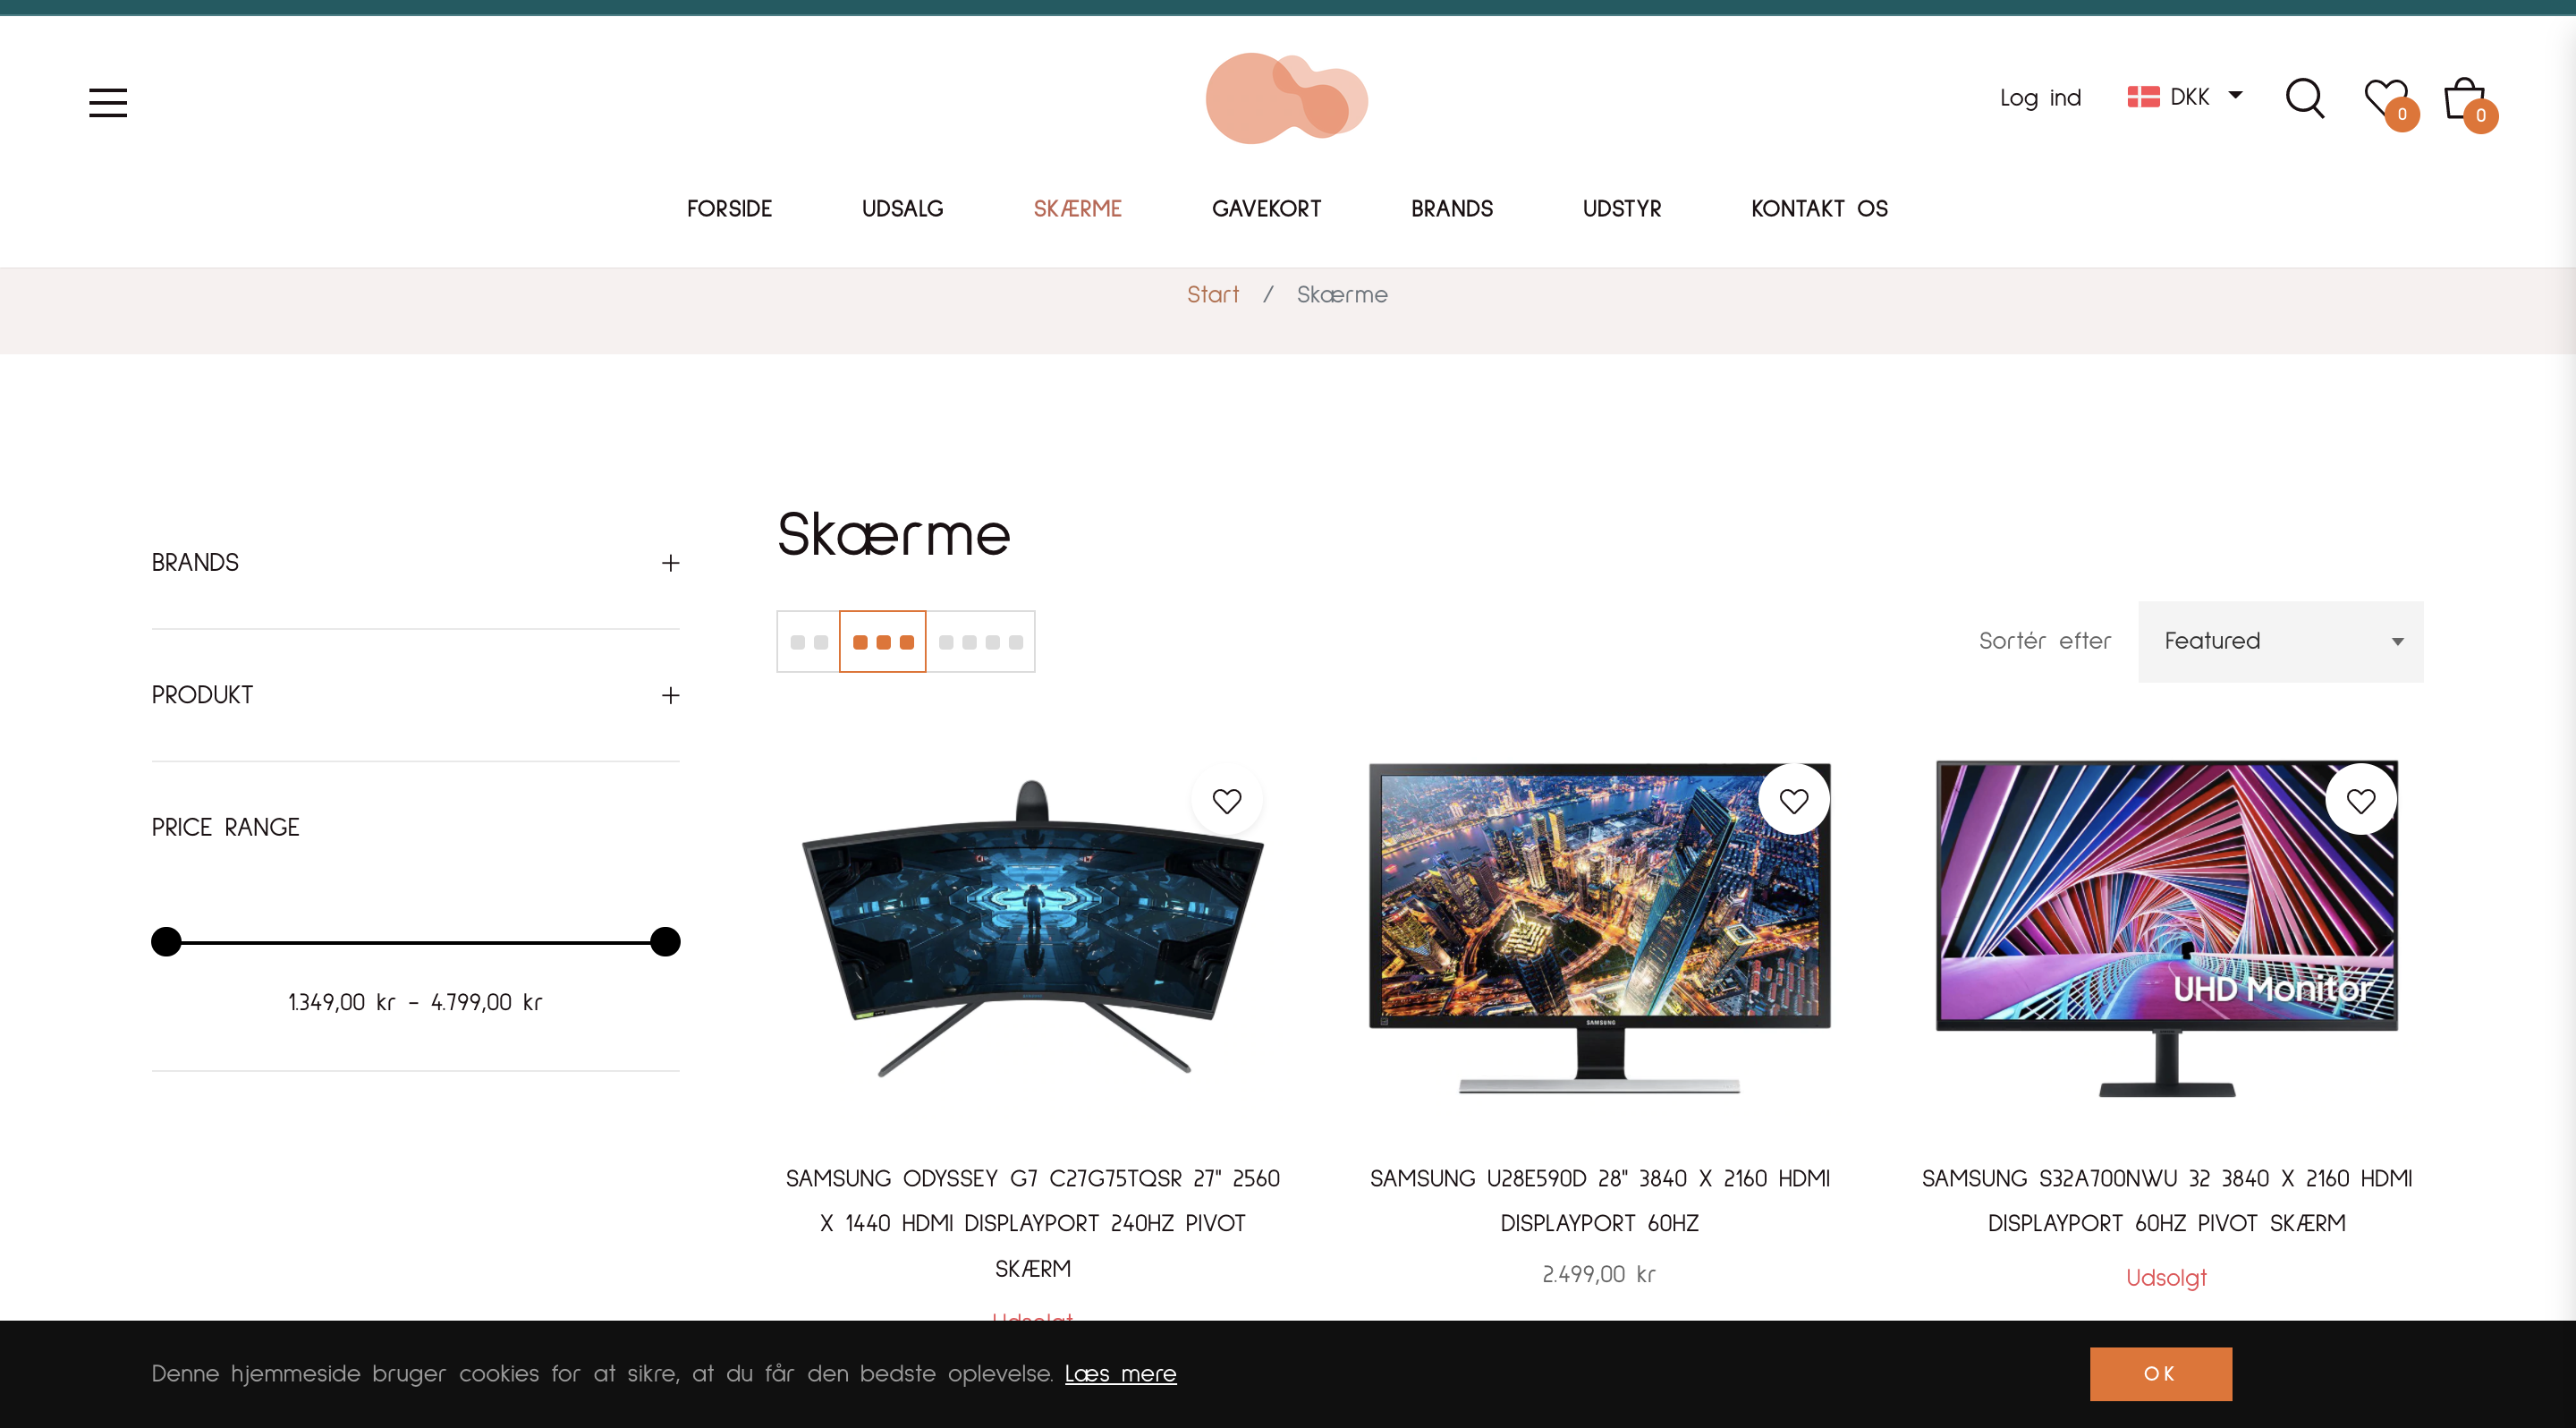Open the BRANDS navigation item
The width and height of the screenshot is (2576, 1428).
(1451, 209)
